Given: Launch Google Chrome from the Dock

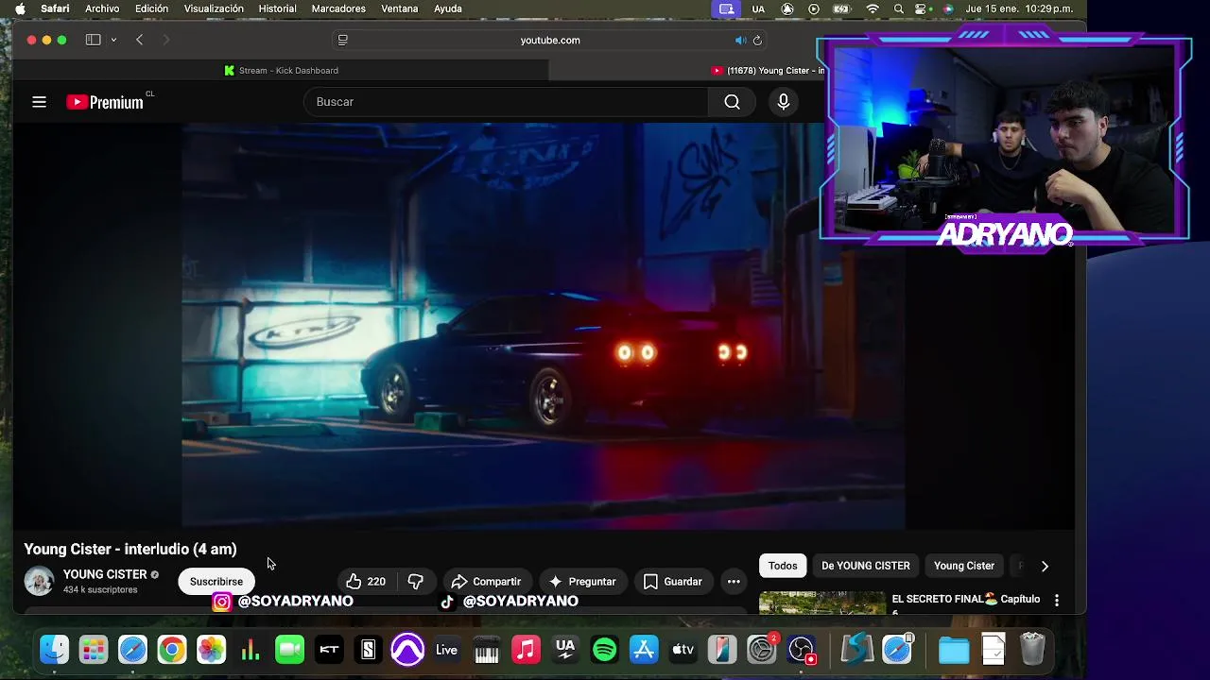Looking at the screenshot, I should coord(172,650).
